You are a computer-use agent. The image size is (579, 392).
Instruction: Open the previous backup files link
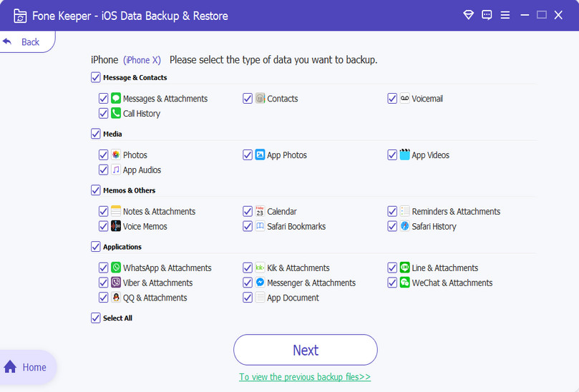(305, 377)
